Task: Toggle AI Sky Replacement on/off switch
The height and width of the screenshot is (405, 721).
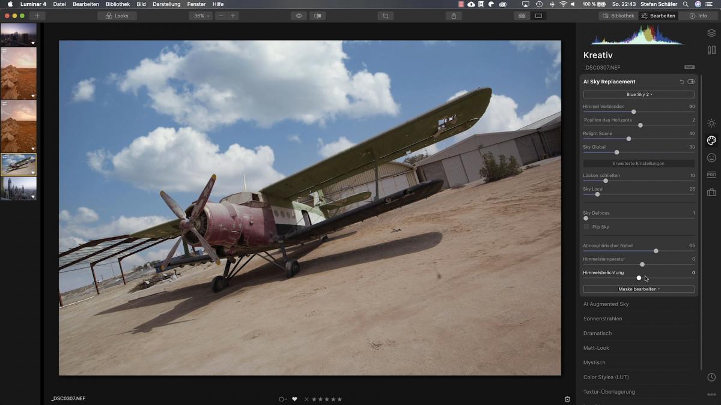Action: click(x=691, y=82)
